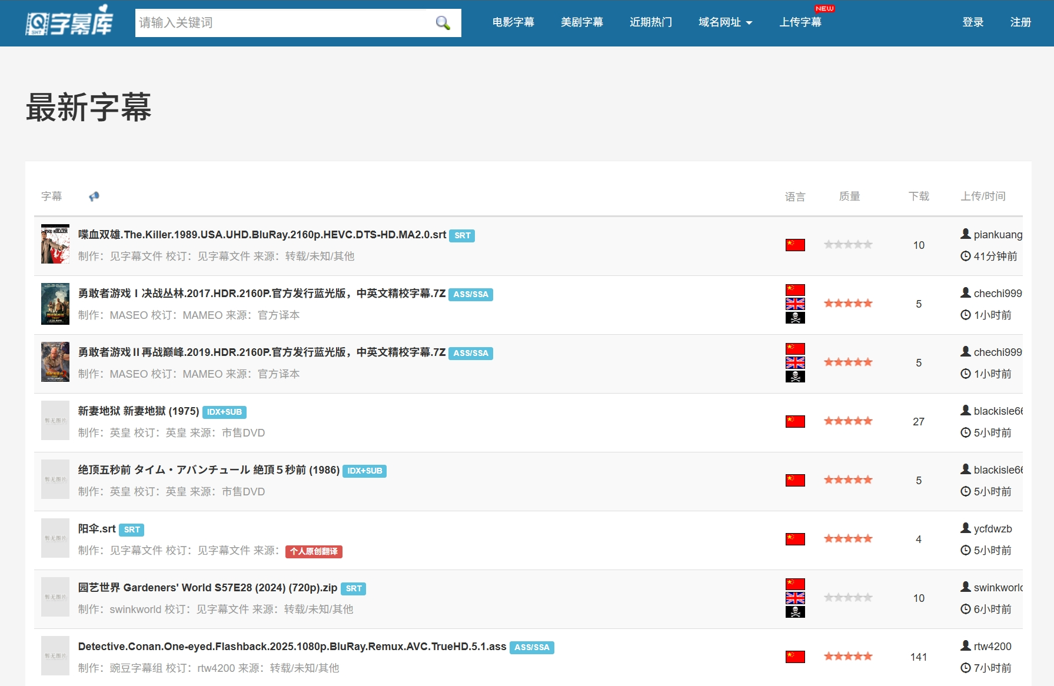Screen dimensions: 1054x686
Task: Expand the 域名网址 dropdown menu
Action: [725, 22]
